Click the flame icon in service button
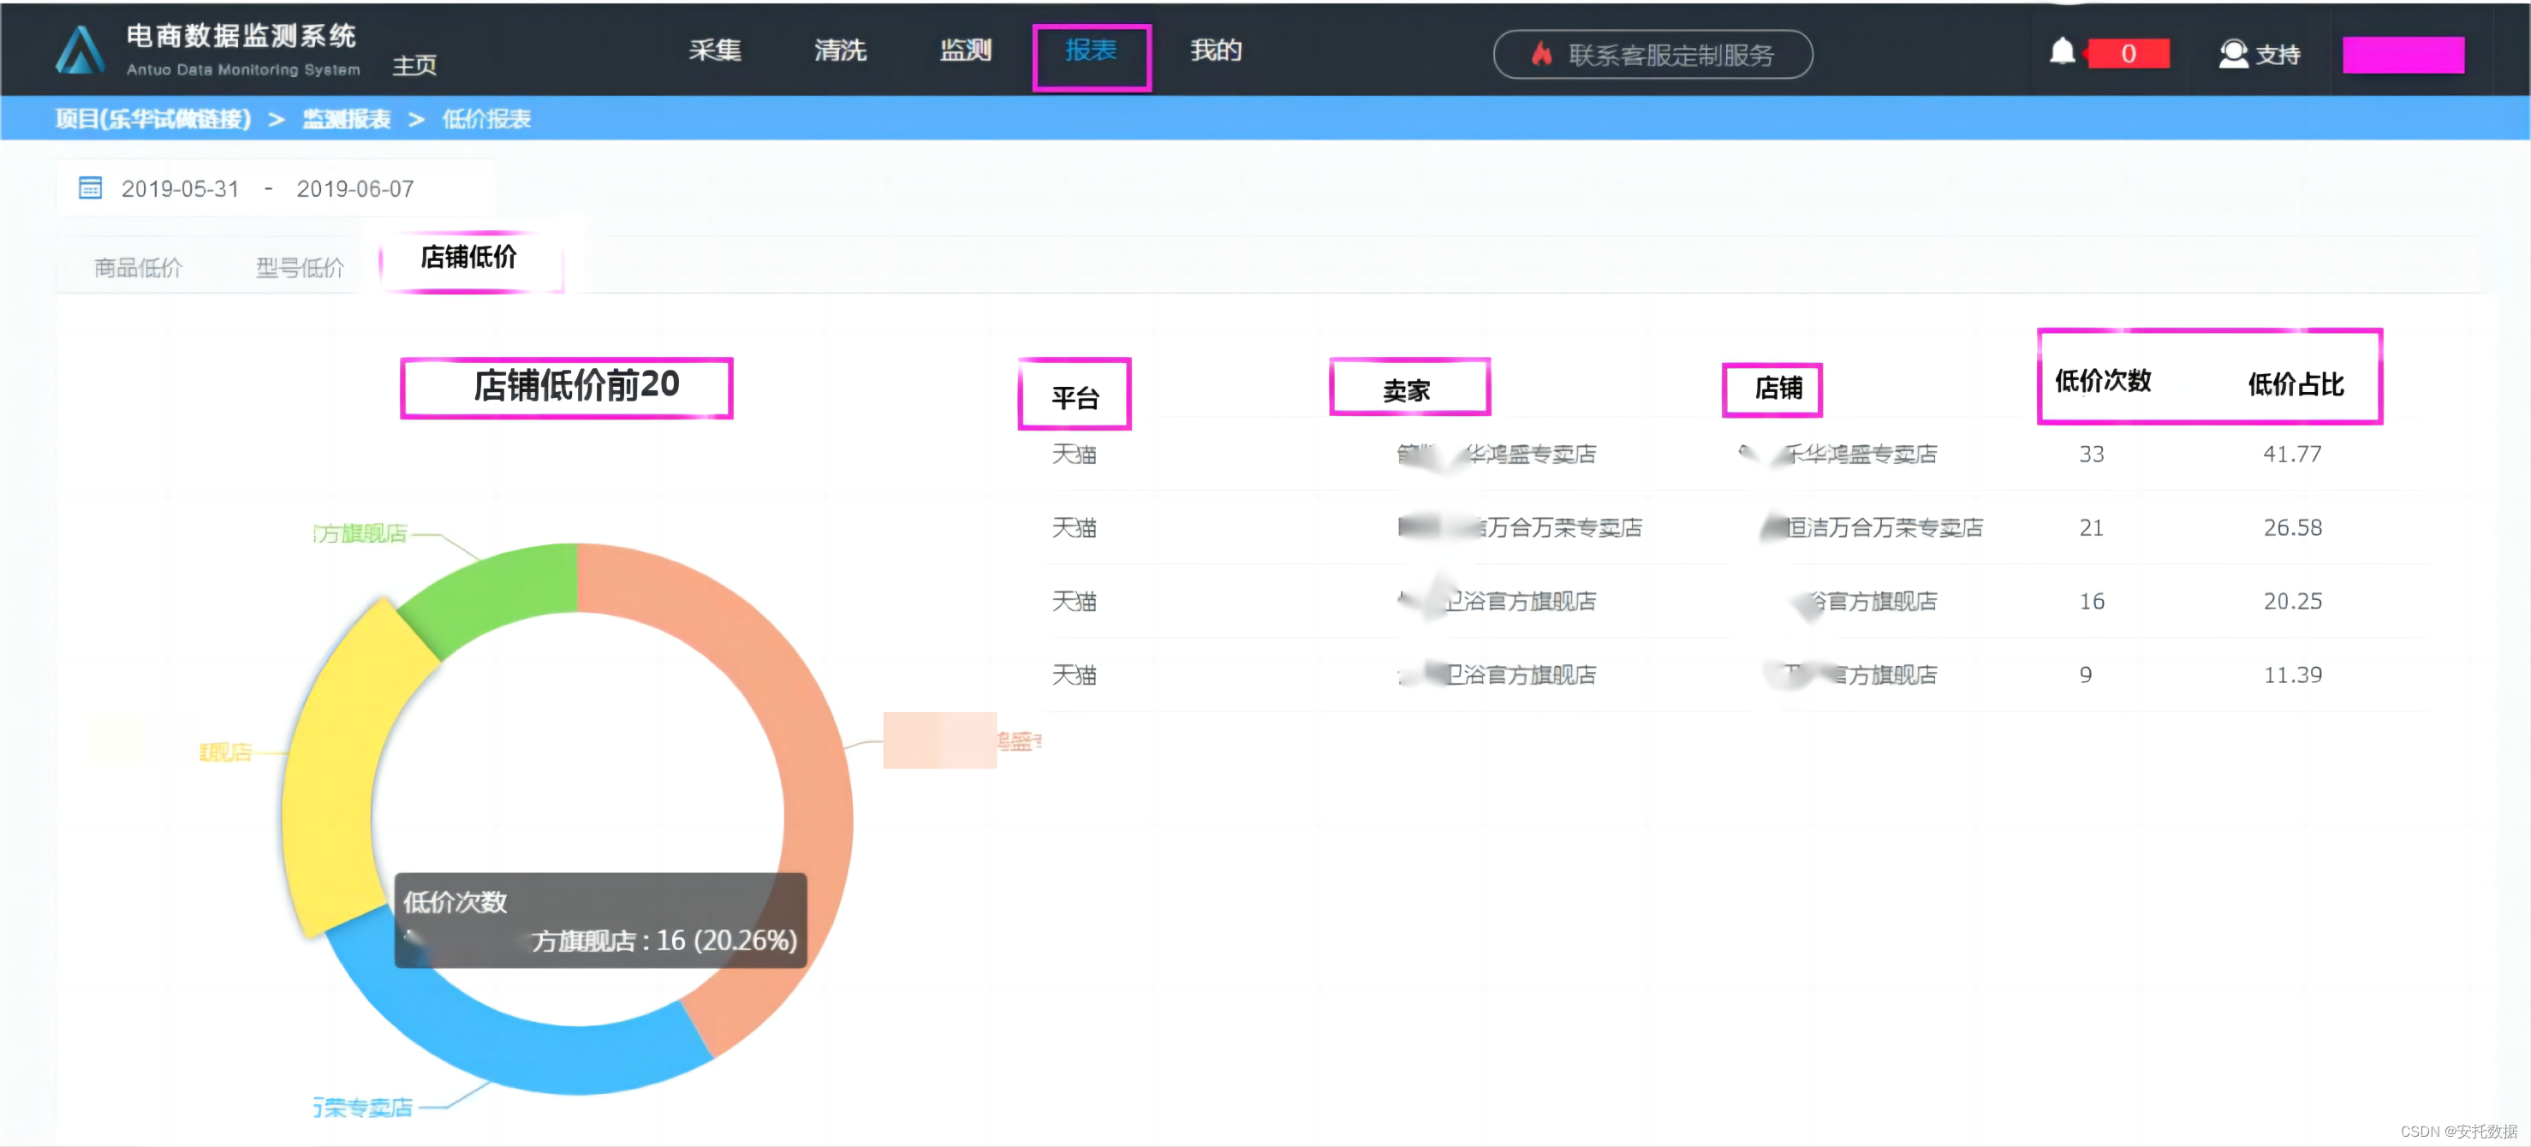This screenshot has height=1147, width=2531. (x=1540, y=54)
